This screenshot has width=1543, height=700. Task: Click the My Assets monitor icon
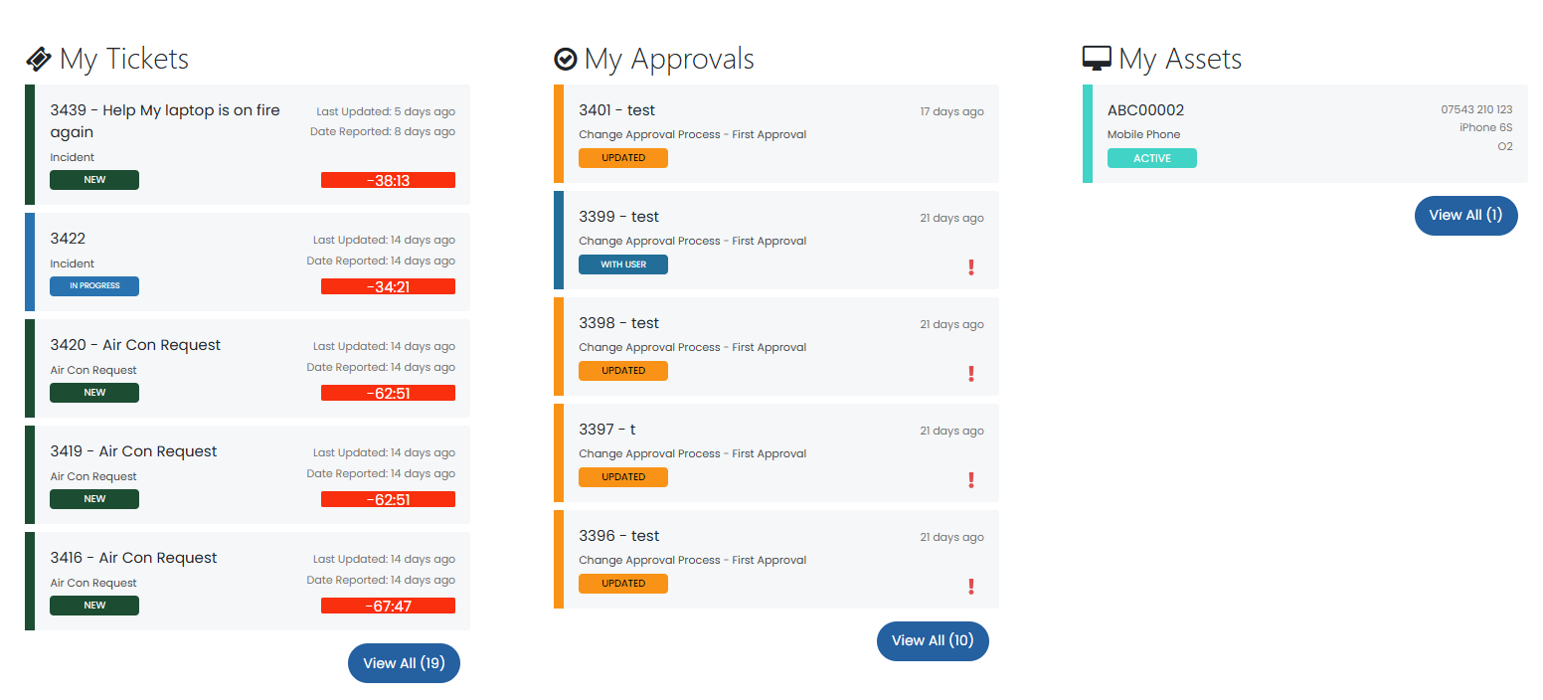1097,60
